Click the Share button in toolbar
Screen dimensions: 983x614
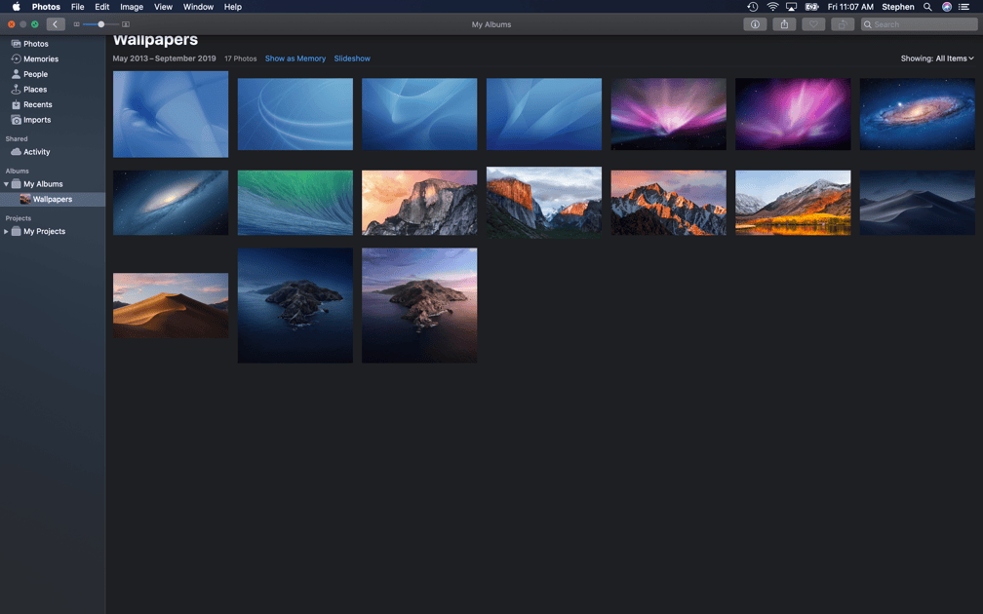click(x=784, y=24)
